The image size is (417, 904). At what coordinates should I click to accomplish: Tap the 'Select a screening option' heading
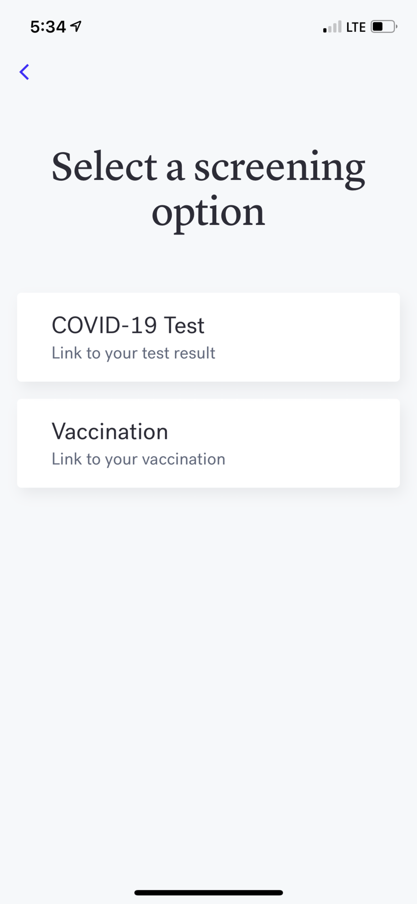pyautogui.click(x=208, y=190)
